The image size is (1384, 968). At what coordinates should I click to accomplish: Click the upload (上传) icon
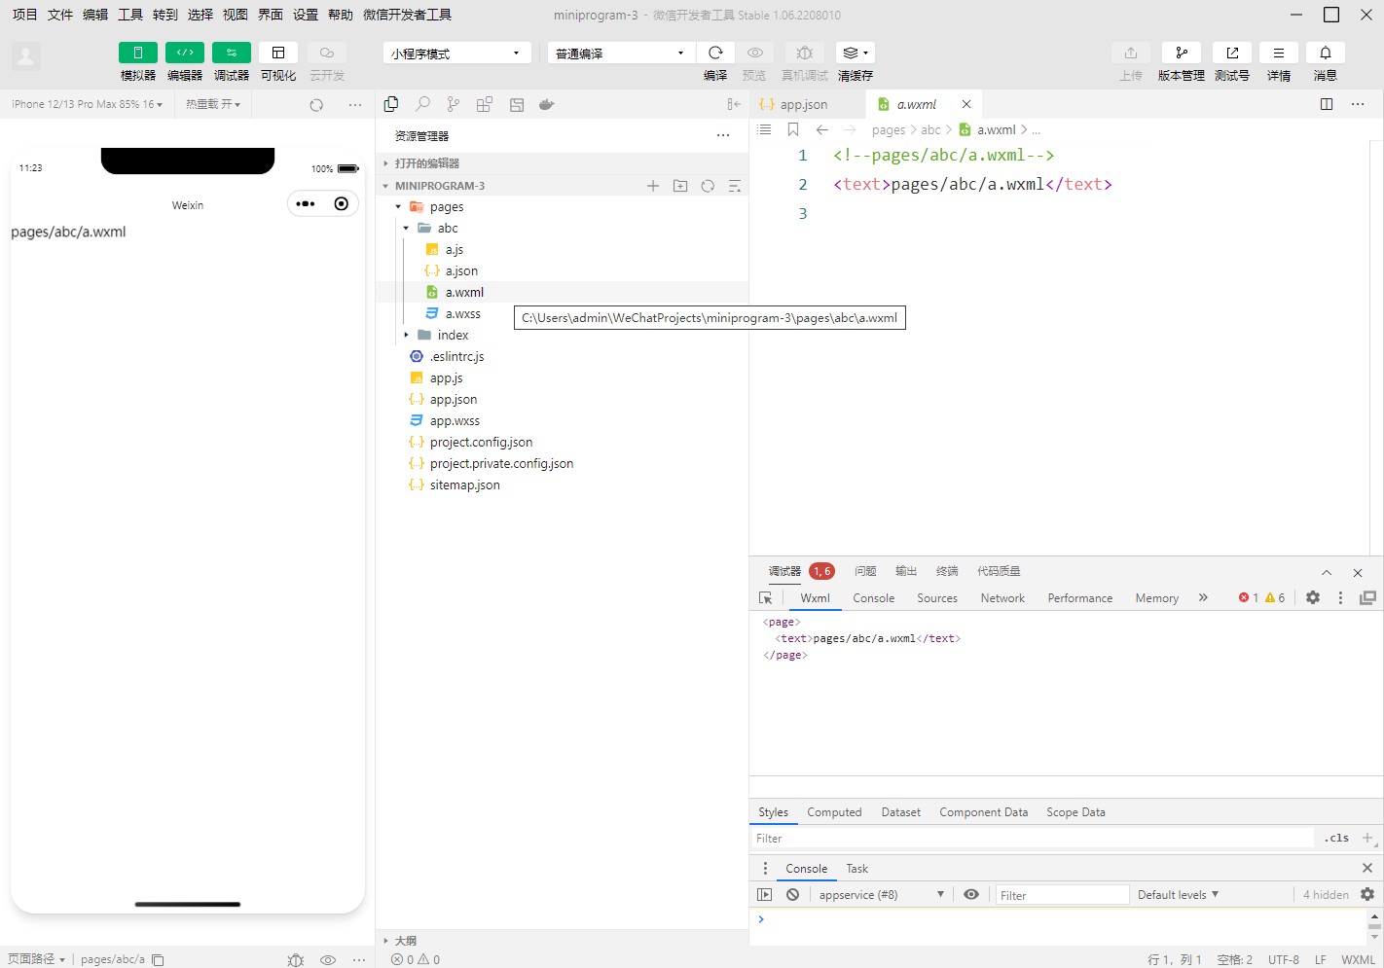(x=1130, y=53)
